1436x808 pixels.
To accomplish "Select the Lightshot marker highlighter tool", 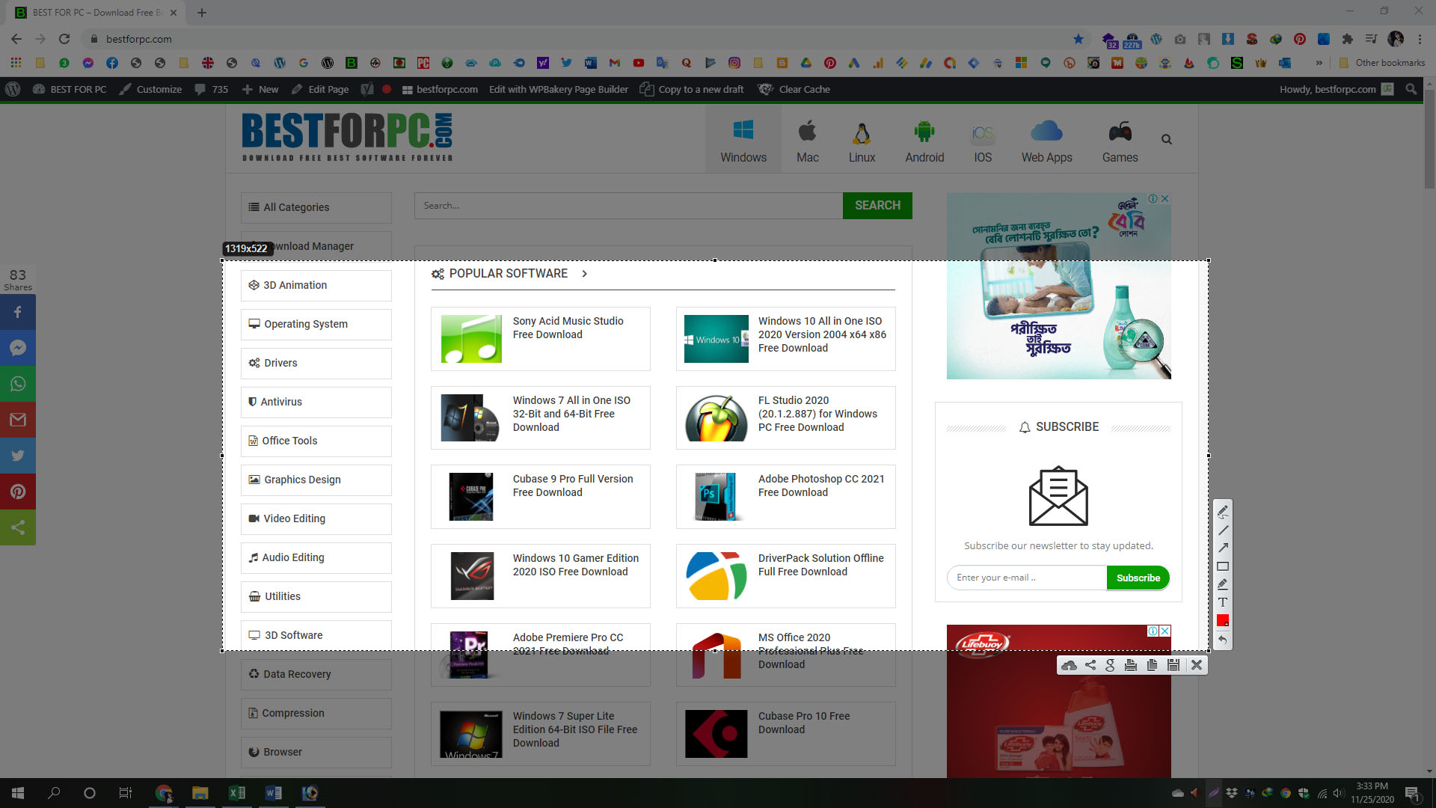I will 1223,584.
